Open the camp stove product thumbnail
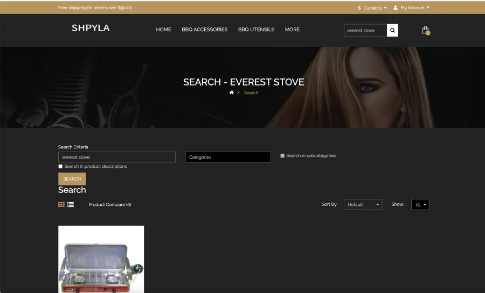This screenshot has width=485, height=293. point(101,259)
